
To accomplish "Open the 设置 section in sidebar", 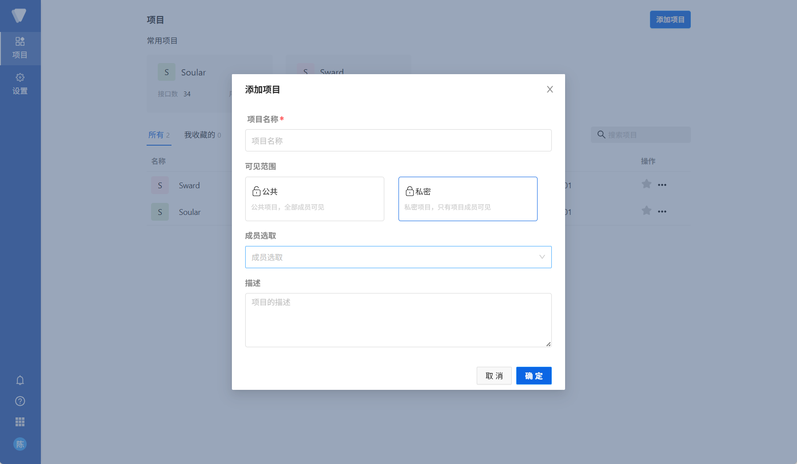I will pyautogui.click(x=20, y=84).
